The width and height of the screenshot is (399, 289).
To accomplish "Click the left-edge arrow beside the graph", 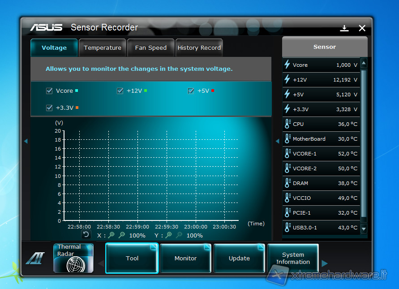I will (26, 141).
